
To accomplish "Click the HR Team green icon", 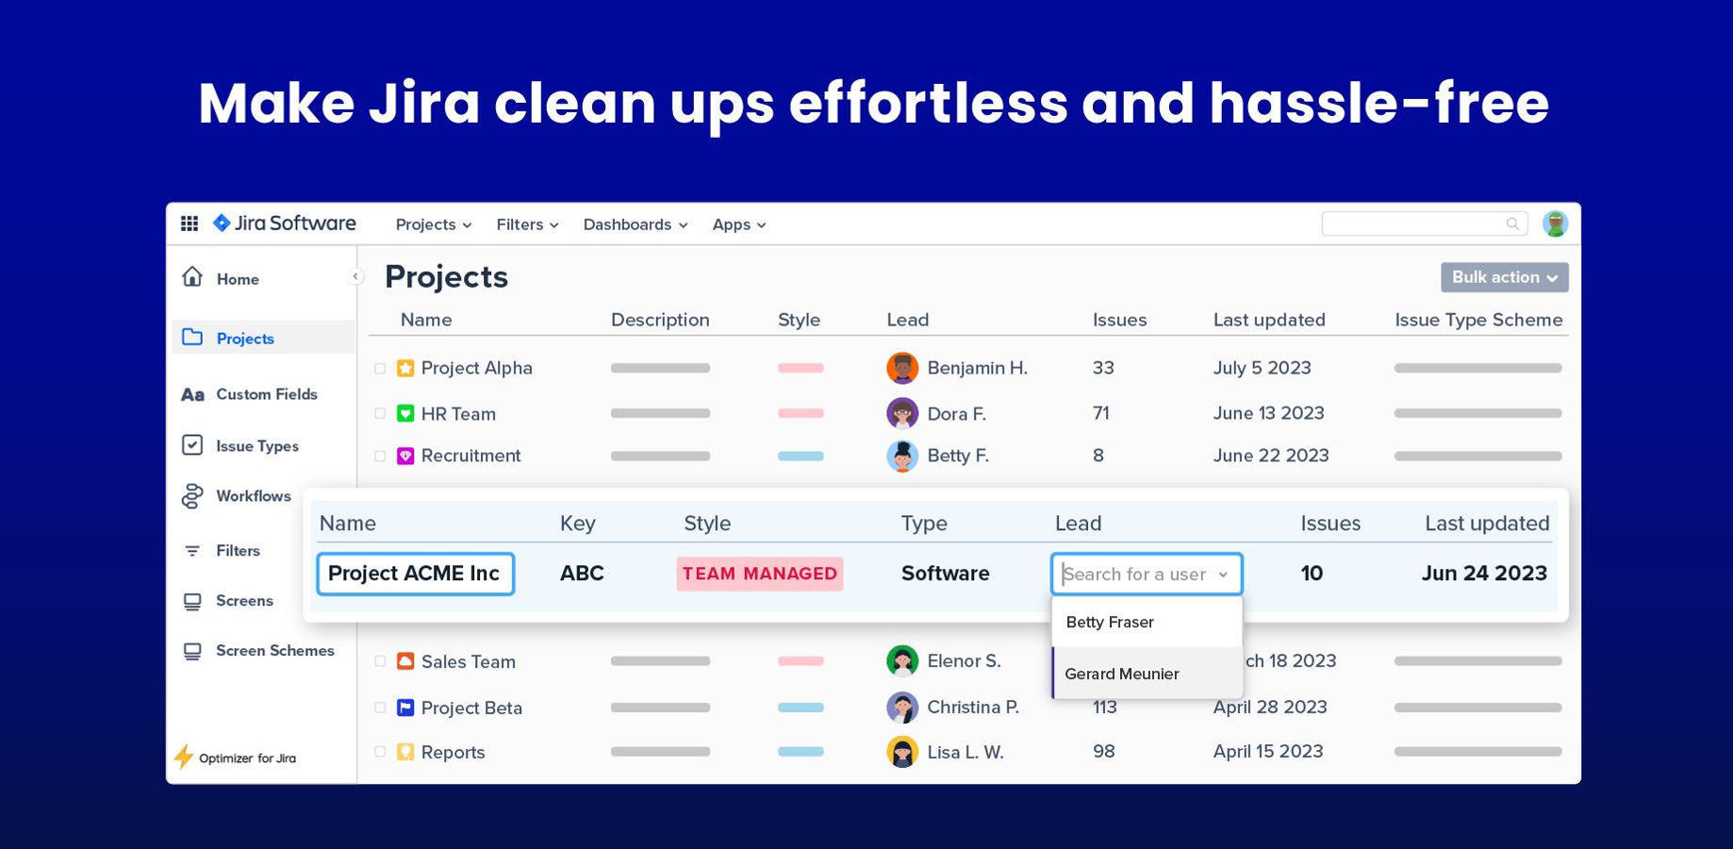I will tap(405, 413).
